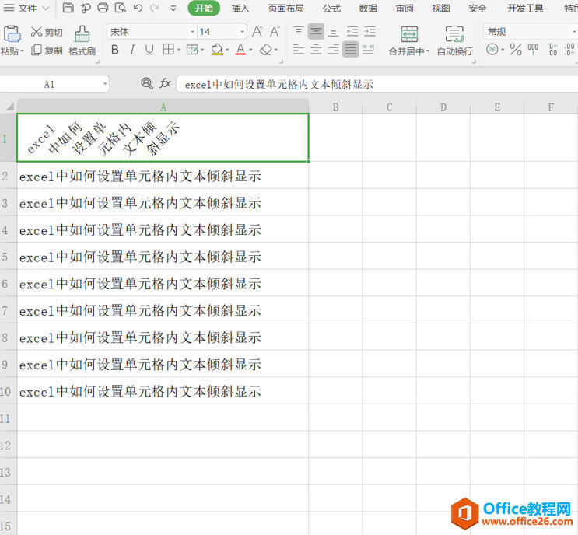
Task: Increase decimal places
Action: tap(552, 49)
